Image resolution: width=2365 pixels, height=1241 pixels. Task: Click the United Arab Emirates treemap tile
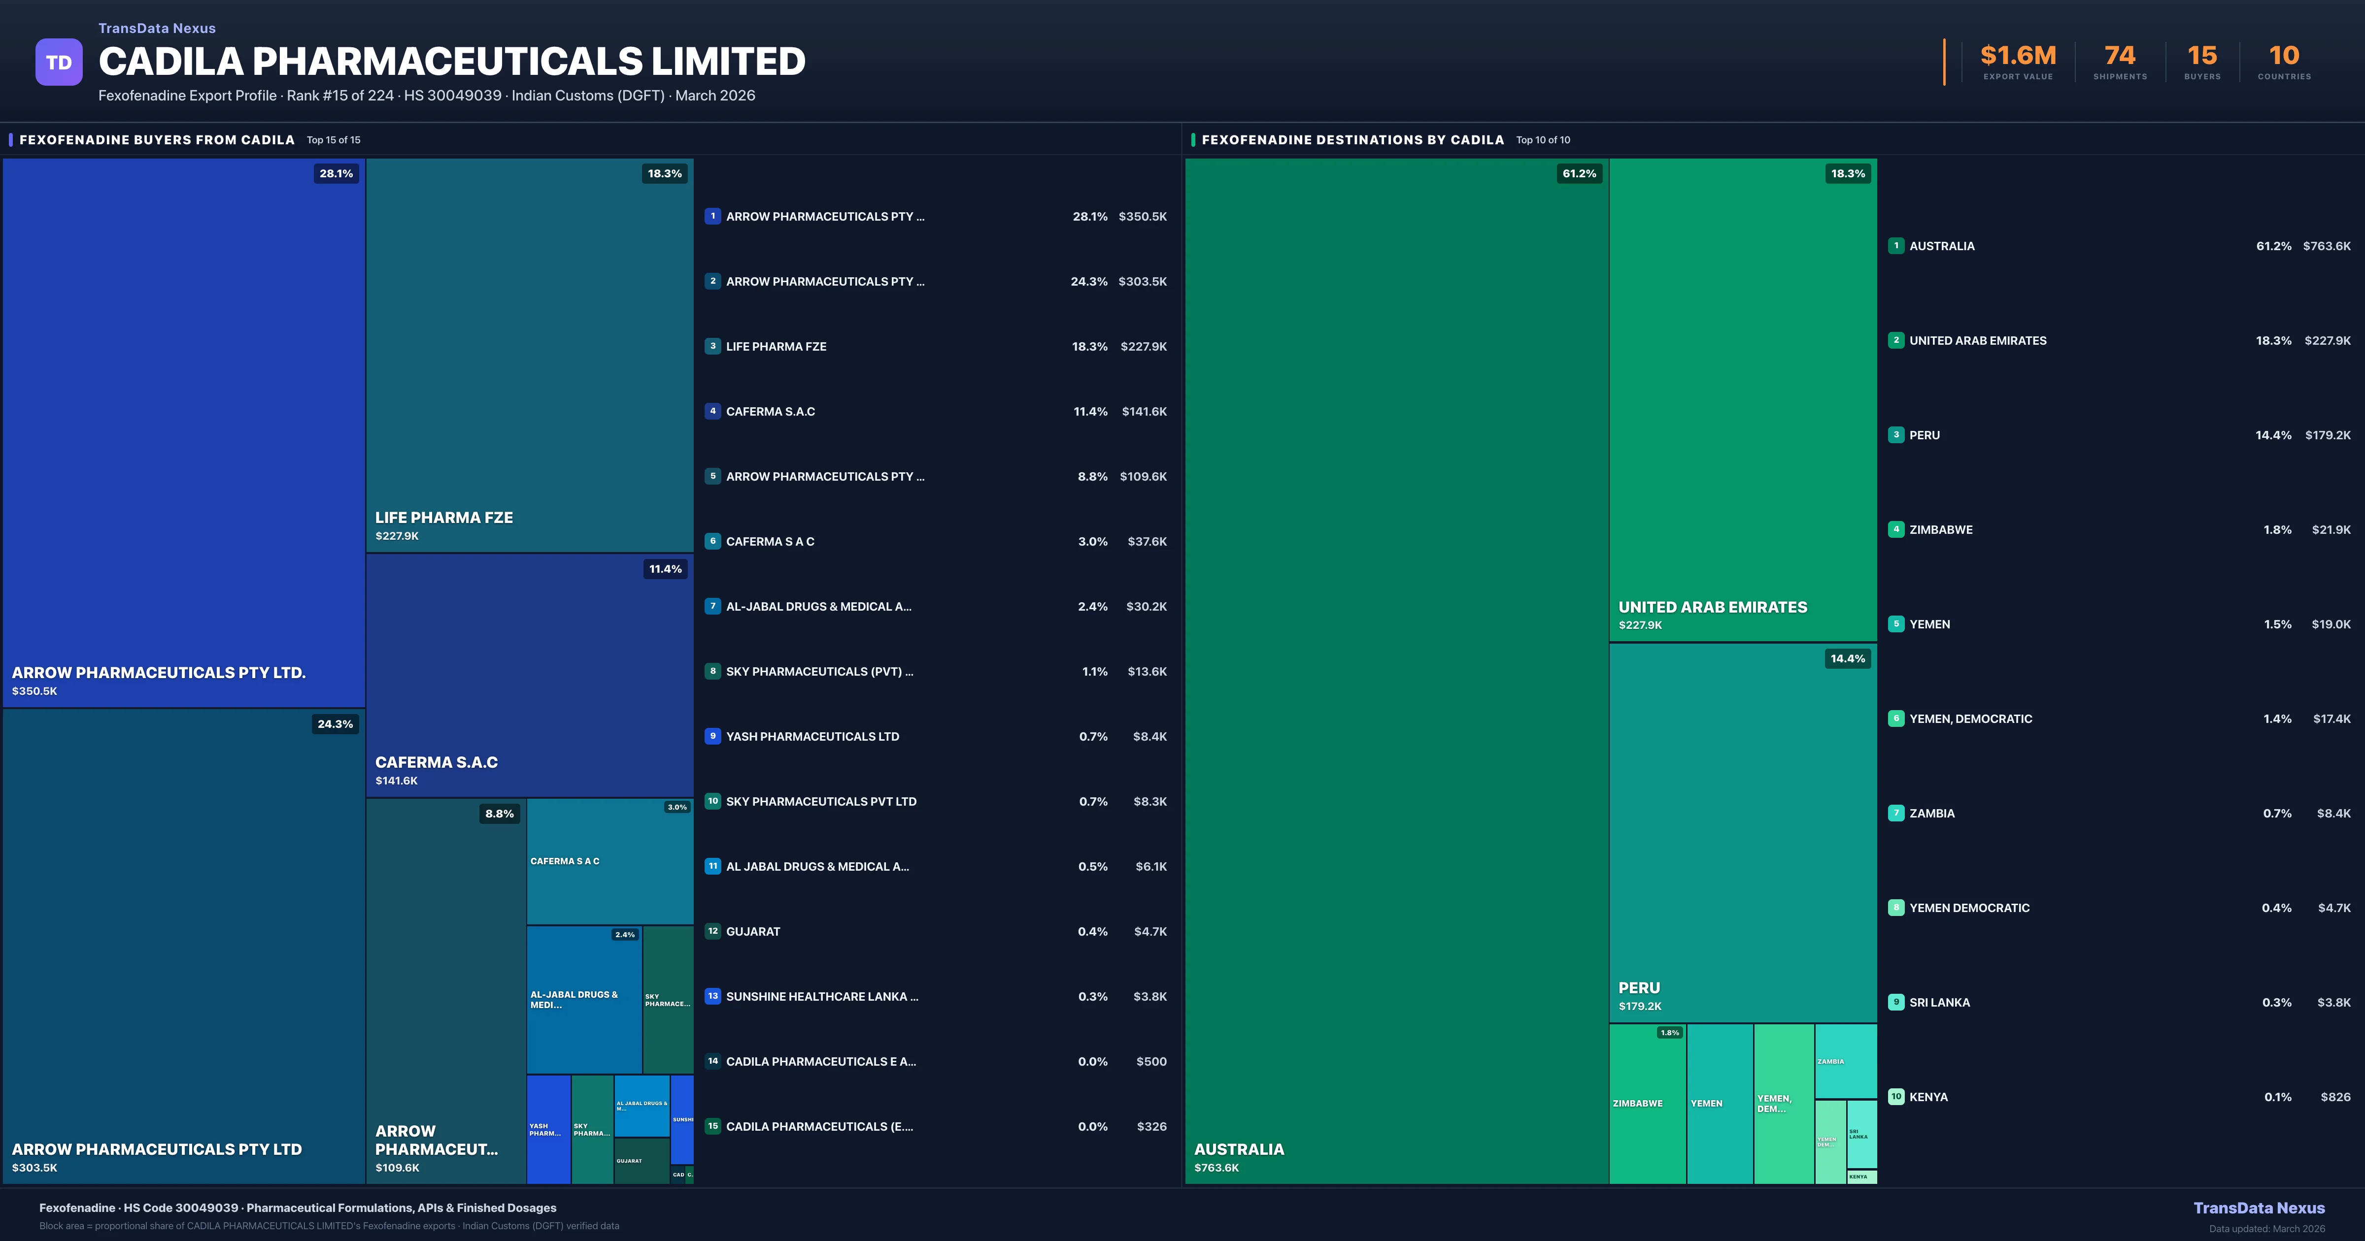tap(1742, 399)
